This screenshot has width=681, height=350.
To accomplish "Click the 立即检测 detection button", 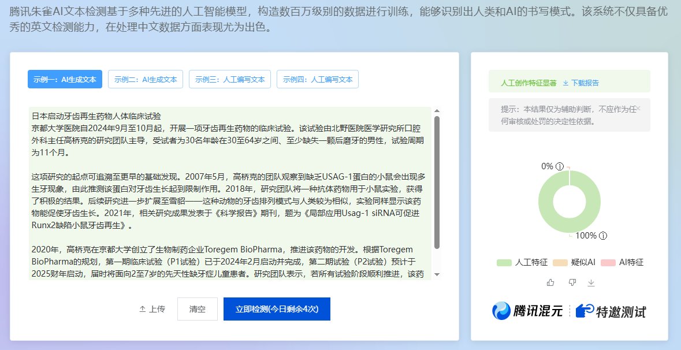I will click(x=277, y=308).
